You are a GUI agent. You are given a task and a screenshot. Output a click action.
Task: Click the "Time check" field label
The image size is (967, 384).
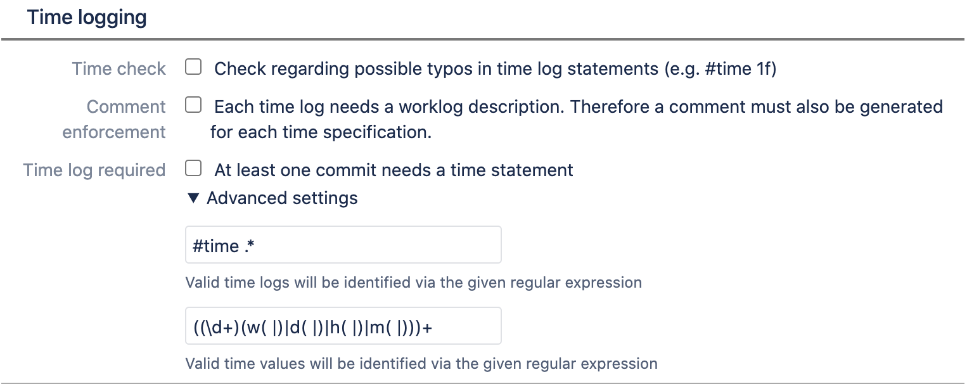(x=119, y=68)
